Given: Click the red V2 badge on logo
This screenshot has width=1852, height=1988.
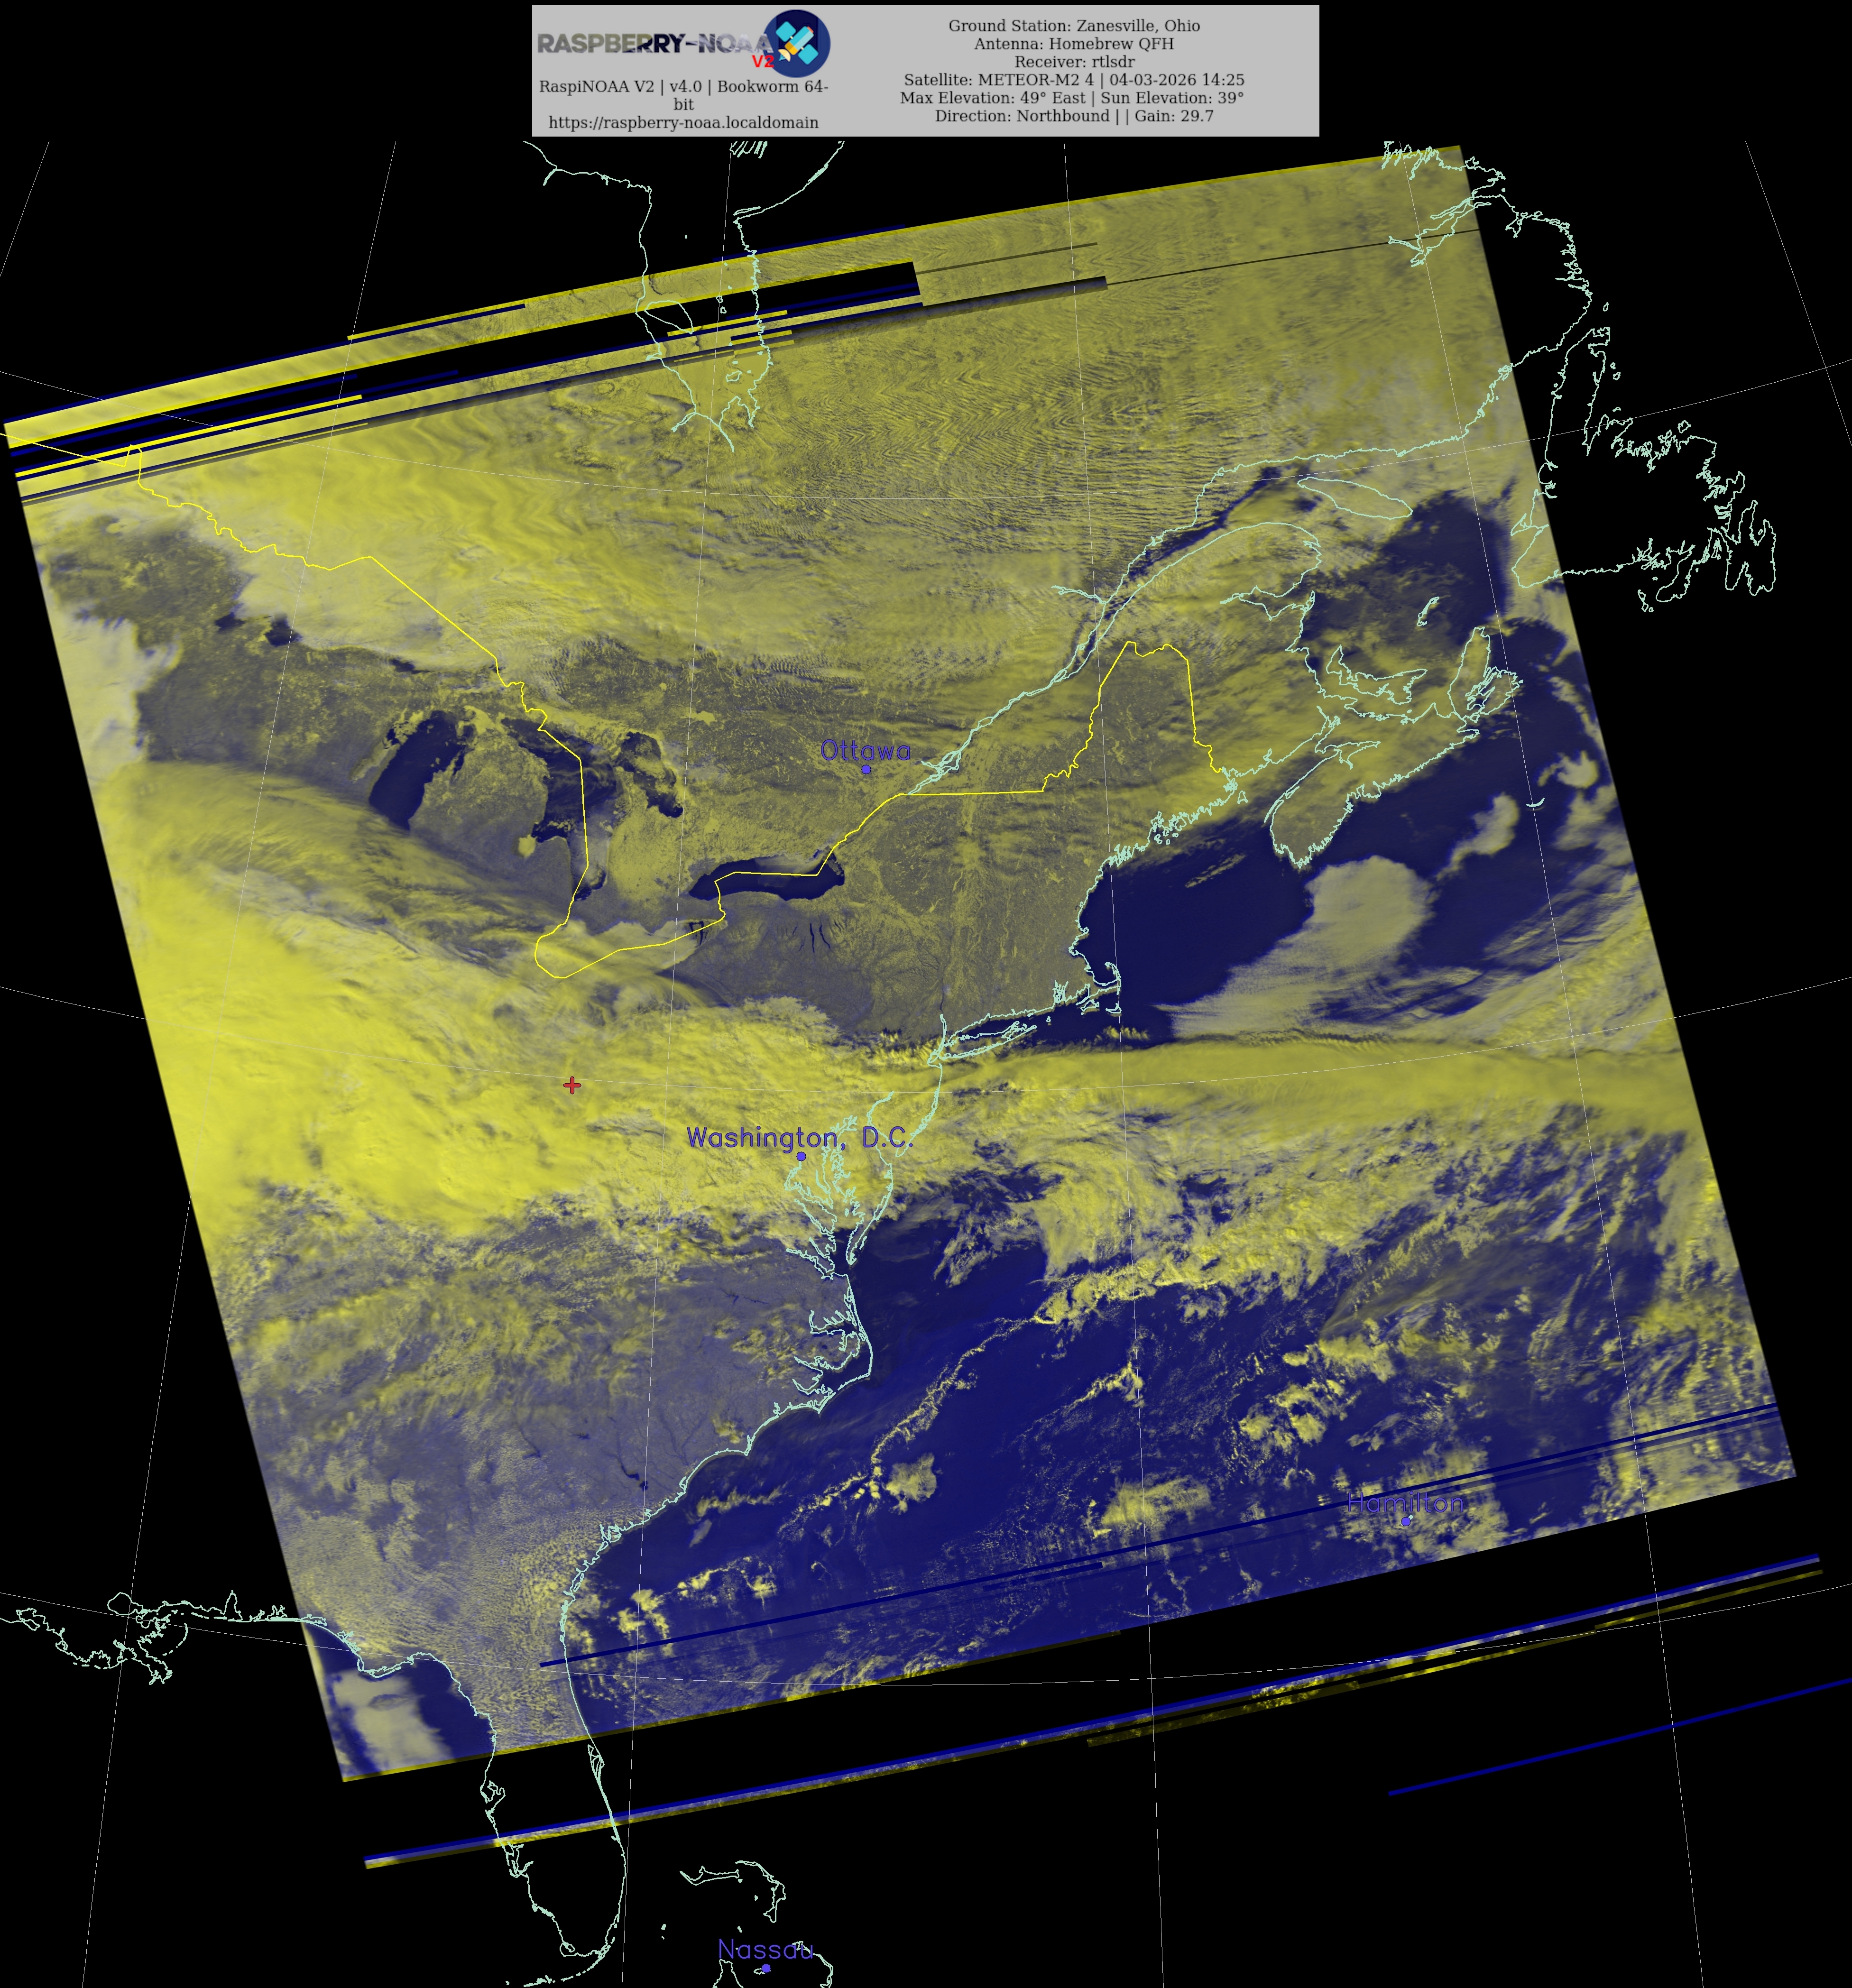Looking at the screenshot, I should [x=762, y=62].
